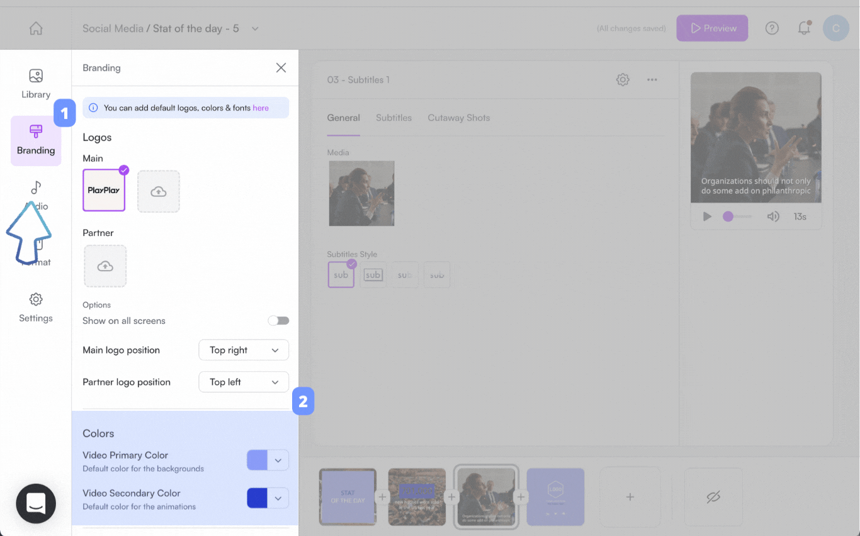The image size is (860, 536).
Task: Select the PlayPlay main logo
Action: pyautogui.click(x=104, y=191)
